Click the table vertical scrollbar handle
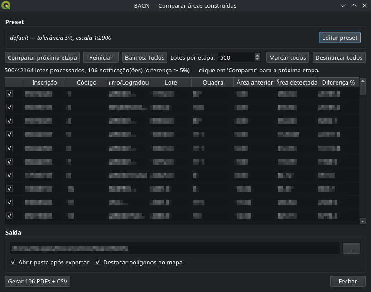Viewport: 371px width, 292px height. (x=362, y=89)
